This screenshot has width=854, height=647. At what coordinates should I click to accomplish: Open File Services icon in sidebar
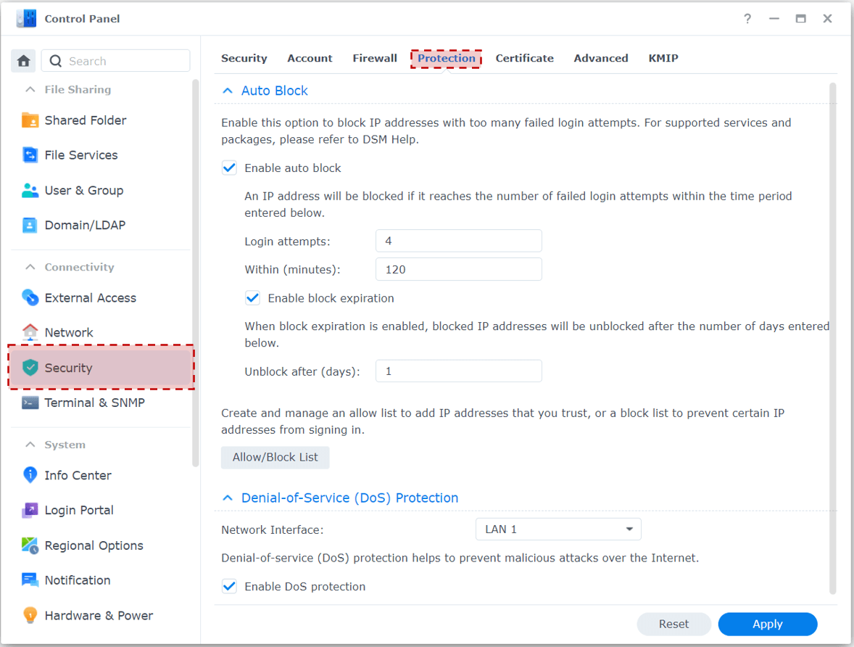pyautogui.click(x=30, y=154)
